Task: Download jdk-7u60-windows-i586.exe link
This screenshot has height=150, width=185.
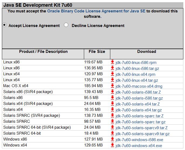Action: [139, 140]
